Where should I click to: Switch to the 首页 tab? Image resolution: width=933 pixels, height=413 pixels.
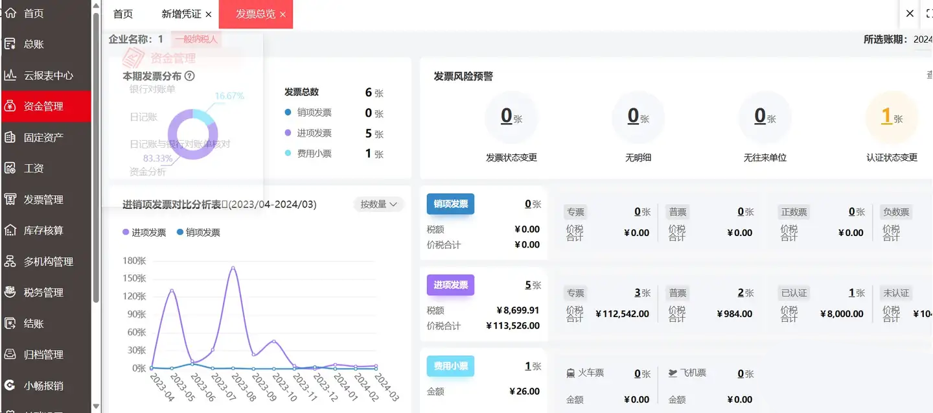[x=123, y=14]
